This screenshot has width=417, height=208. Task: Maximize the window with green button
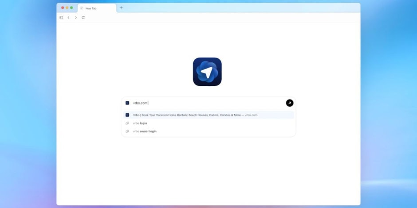[71, 8]
